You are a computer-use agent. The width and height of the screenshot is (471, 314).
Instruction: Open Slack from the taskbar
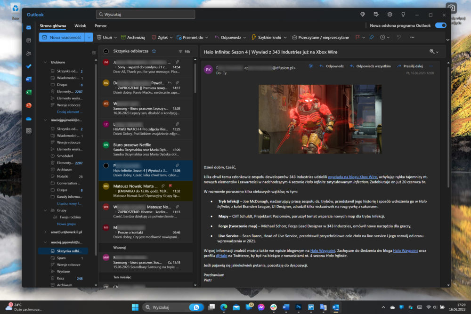point(273,307)
